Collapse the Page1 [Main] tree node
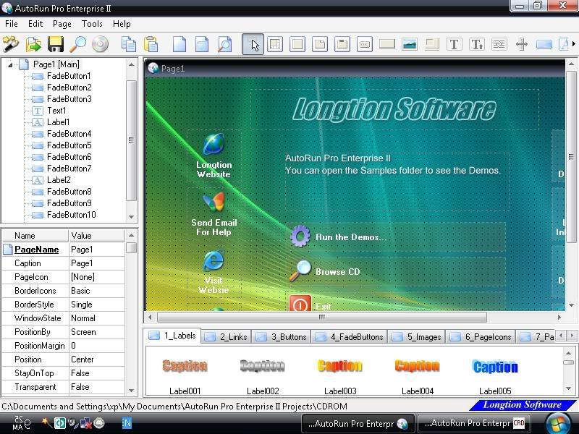579x434 pixels. pos(10,65)
